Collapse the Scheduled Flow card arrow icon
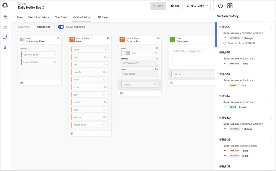Viewport: 276px width, 171px height. pyautogui.click(x=58, y=38)
